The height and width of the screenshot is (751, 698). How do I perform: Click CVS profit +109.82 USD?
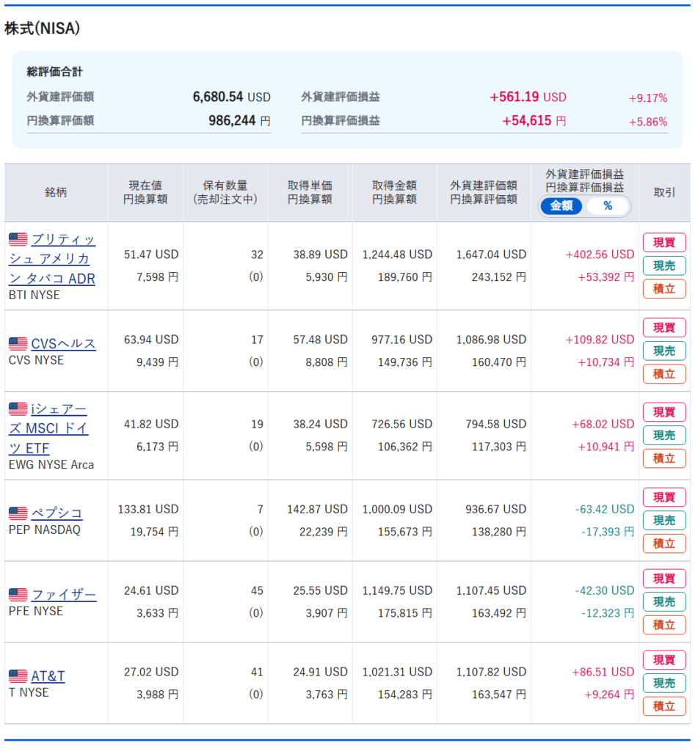click(600, 340)
